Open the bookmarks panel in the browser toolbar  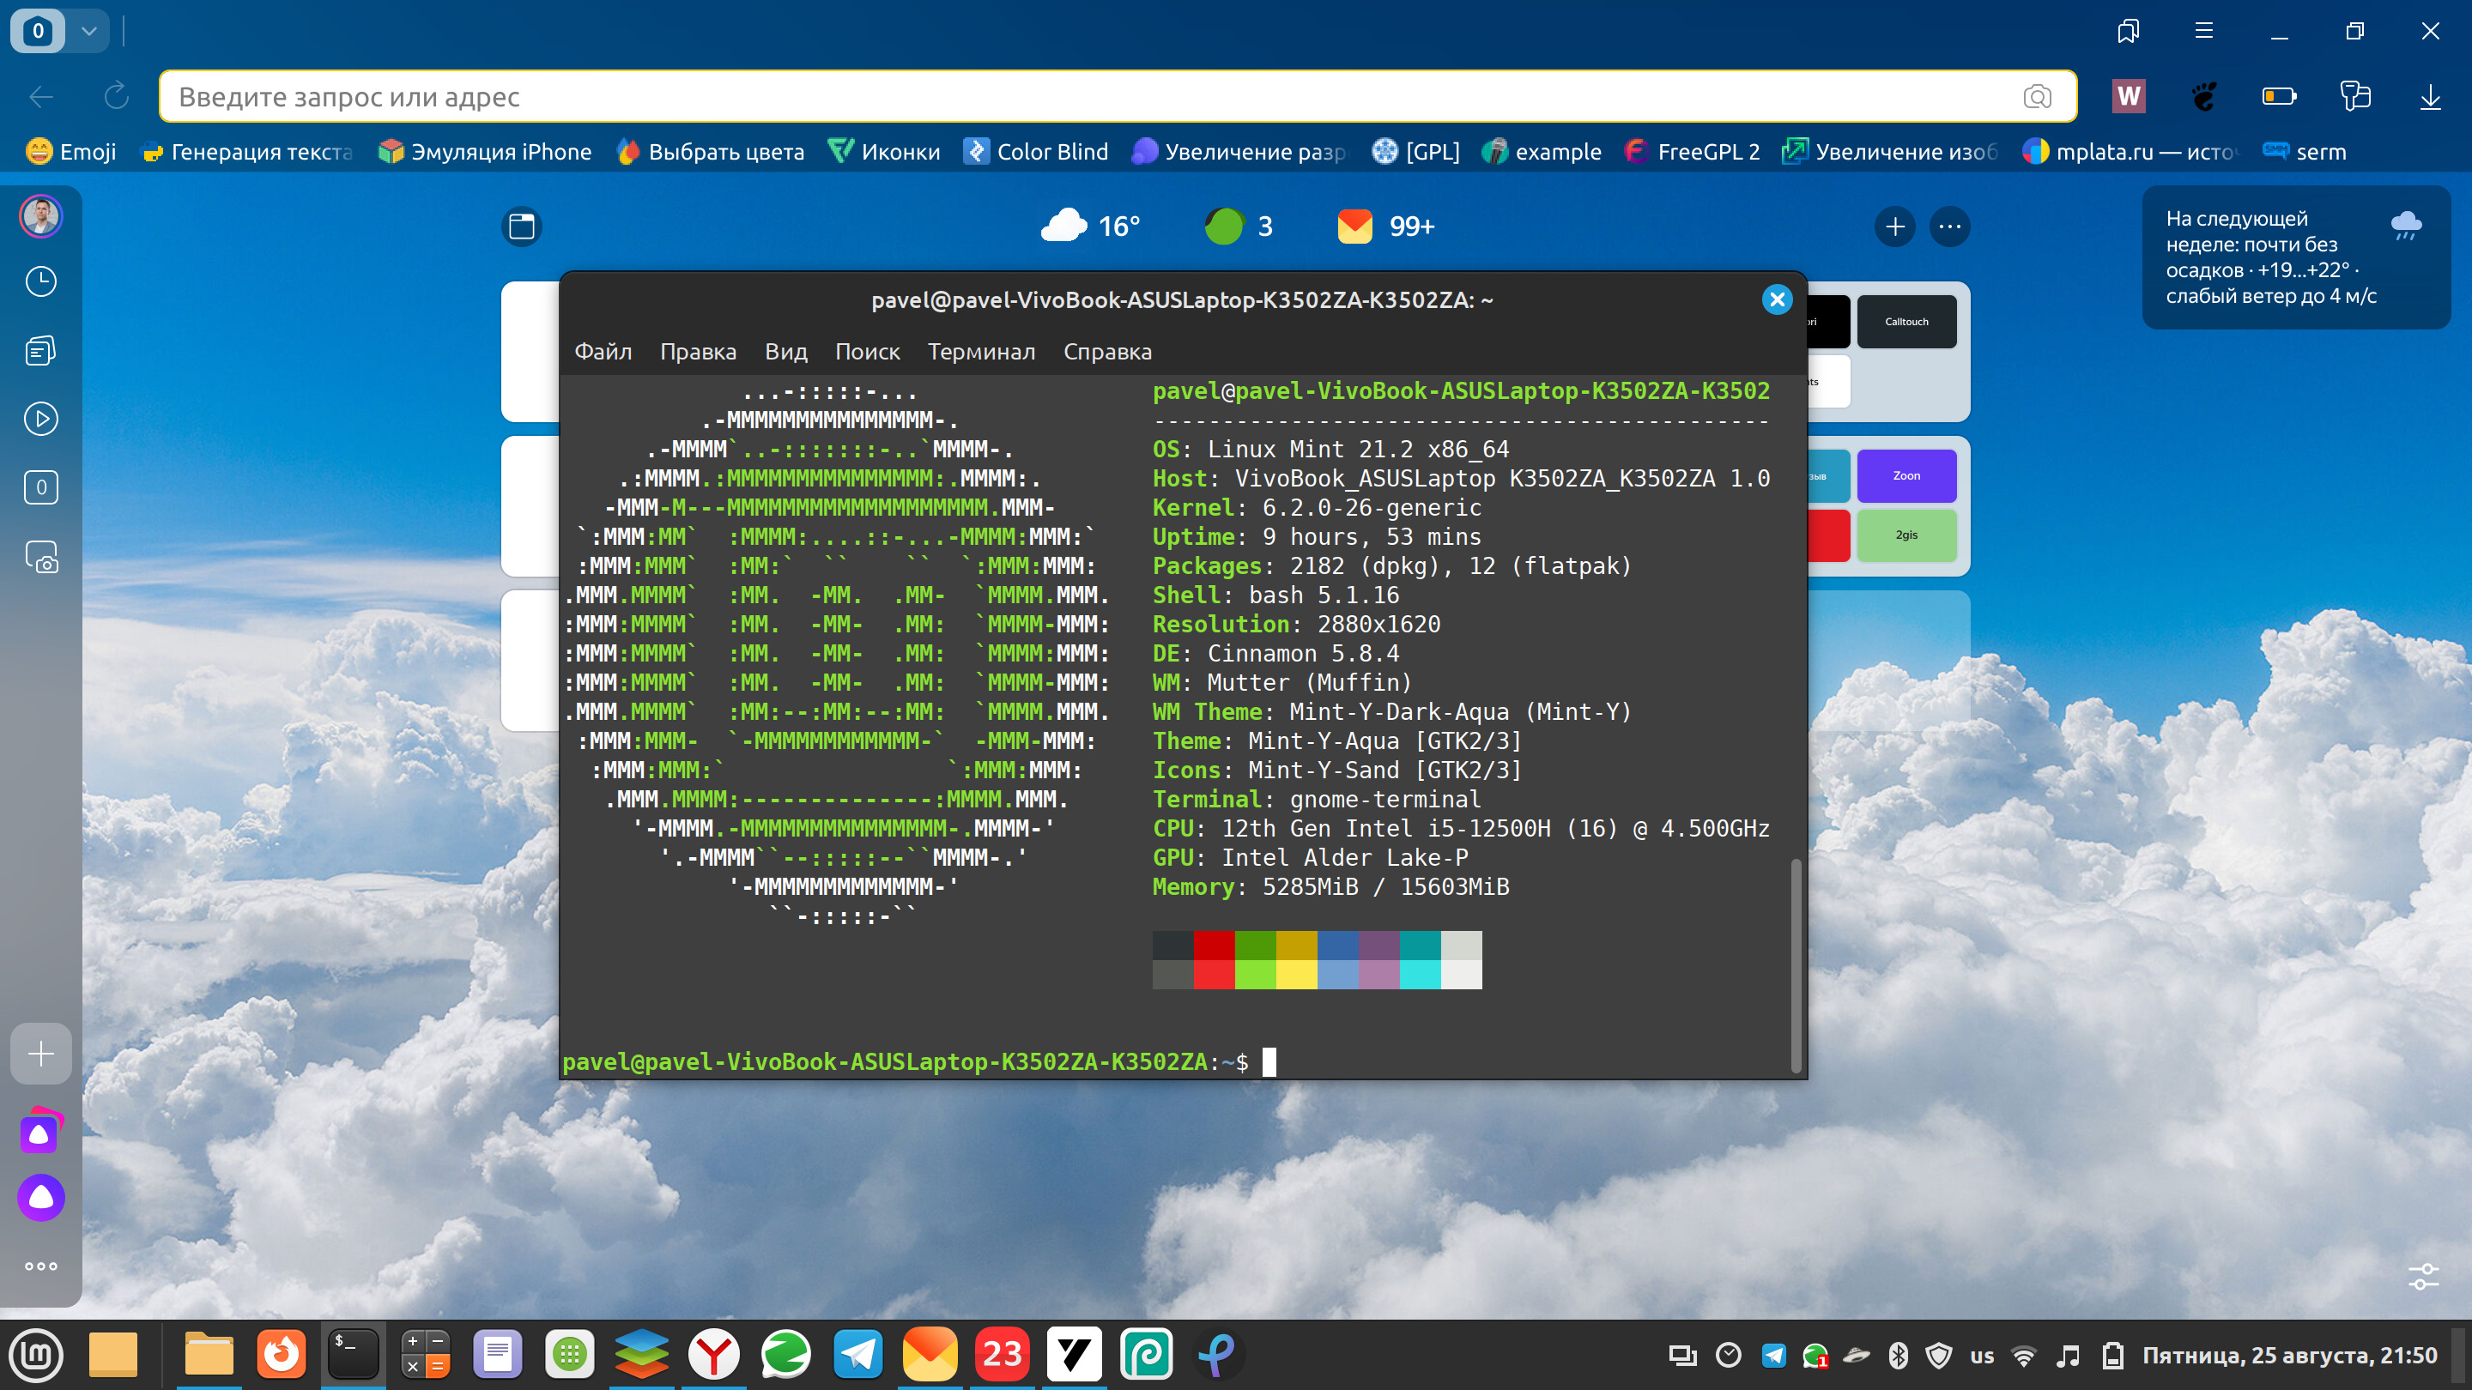[2129, 31]
